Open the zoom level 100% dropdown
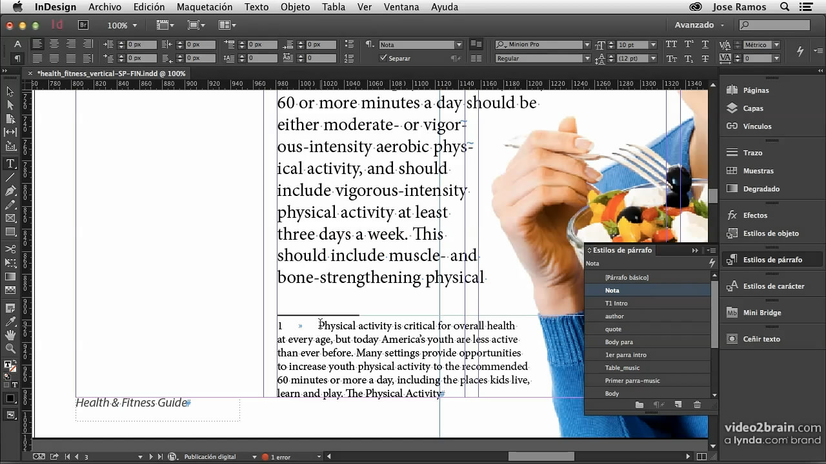Screen dimensions: 826x464 tap(135, 25)
